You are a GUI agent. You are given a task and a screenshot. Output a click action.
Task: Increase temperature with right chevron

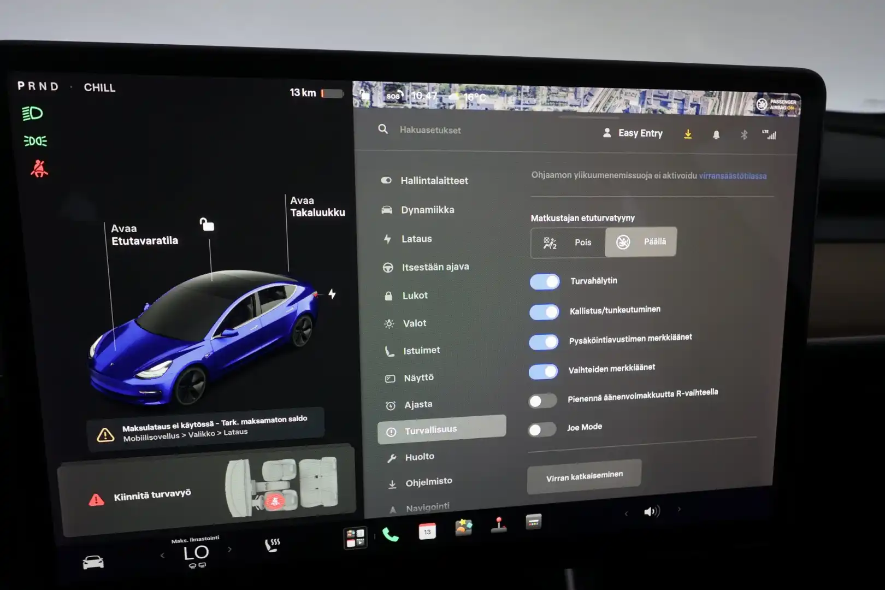tap(229, 550)
